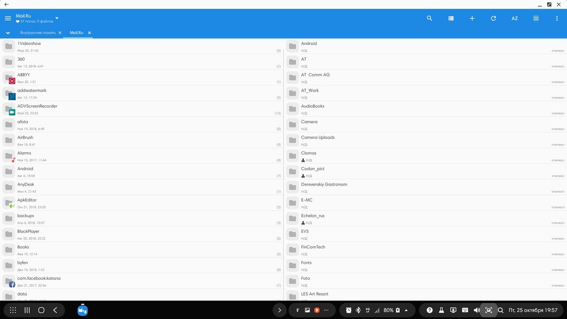Switch to Внутренняя память tab
The image size is (567, 319).
(x=38, y=33)
